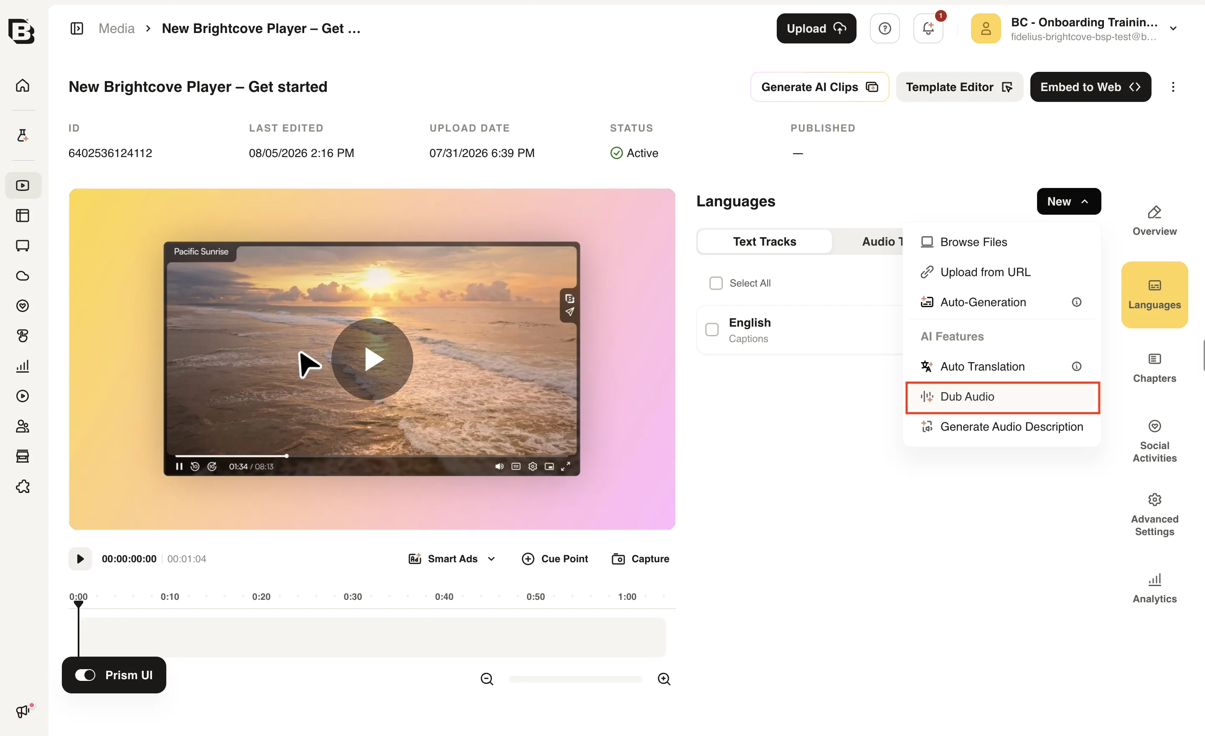The height and width of the screenshot is (736, 1205).
Task: Add a Cue Point
Action: (x=555, y=559)
